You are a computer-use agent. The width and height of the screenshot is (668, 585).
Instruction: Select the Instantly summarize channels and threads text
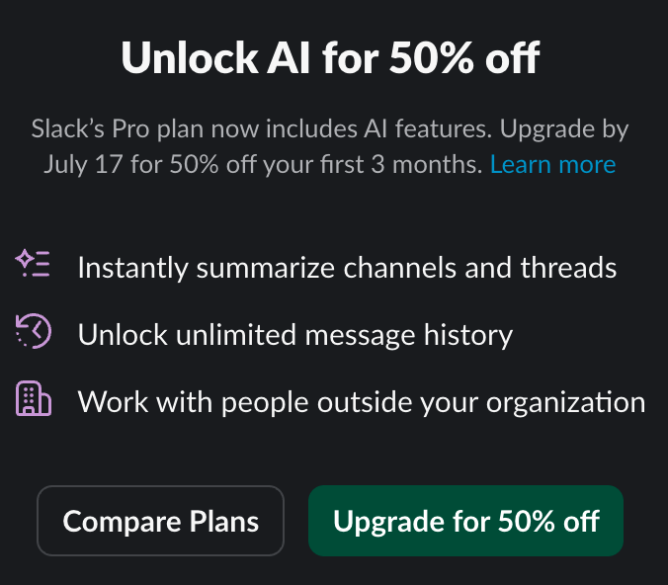point(347,268)
